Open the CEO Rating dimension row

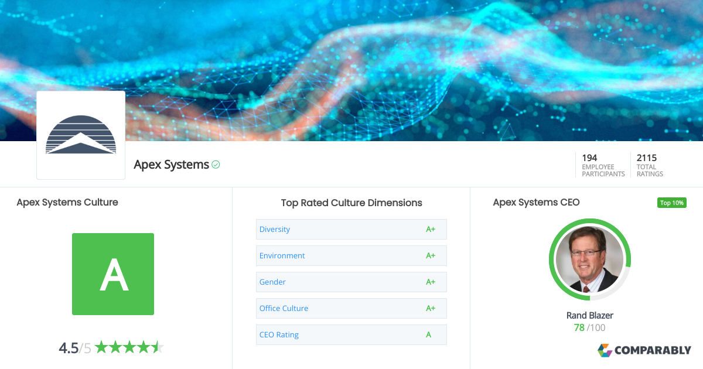[x=351, y=334]
